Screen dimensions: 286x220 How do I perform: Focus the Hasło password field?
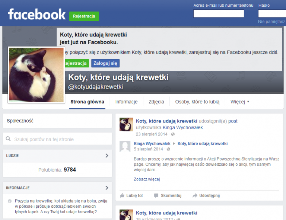coord(272,14)
